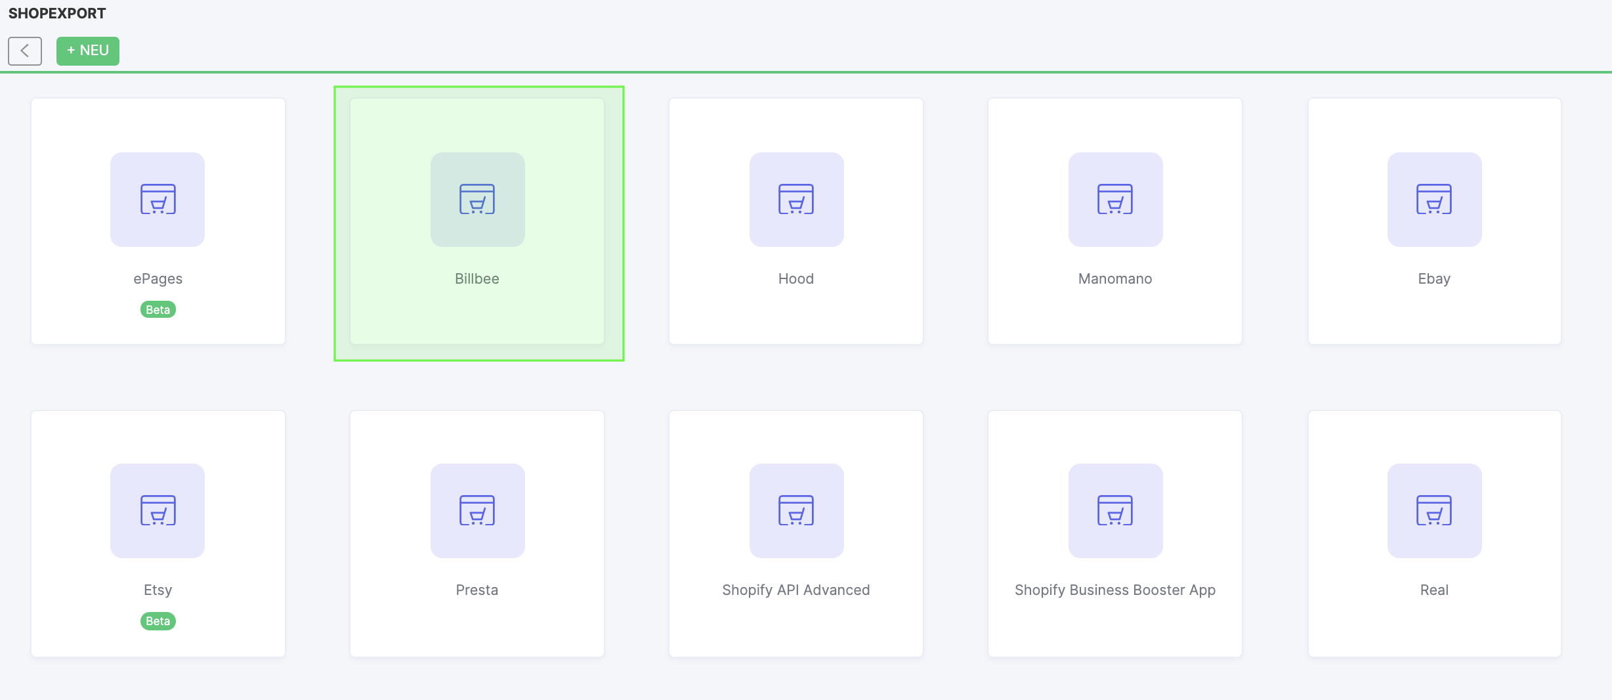The height and width of the screenshot is (700, 1612).
Task: Select the Billbee shop icon
Action: click(477, 200)
